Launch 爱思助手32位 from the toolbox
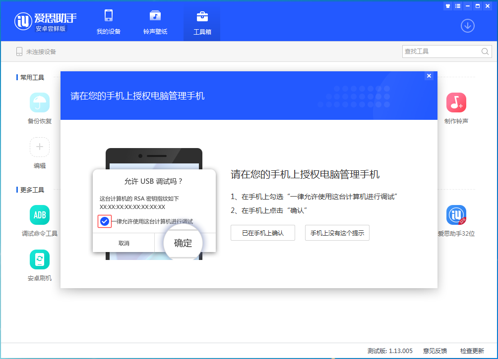Viewport: 498px width, 359px height. click(x=456, y=215)
